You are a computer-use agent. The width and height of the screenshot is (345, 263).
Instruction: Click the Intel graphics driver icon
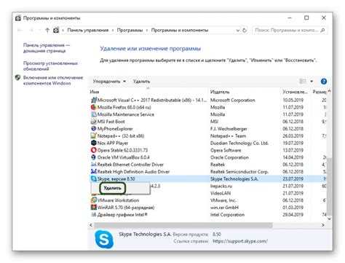(x=93, y=214)
